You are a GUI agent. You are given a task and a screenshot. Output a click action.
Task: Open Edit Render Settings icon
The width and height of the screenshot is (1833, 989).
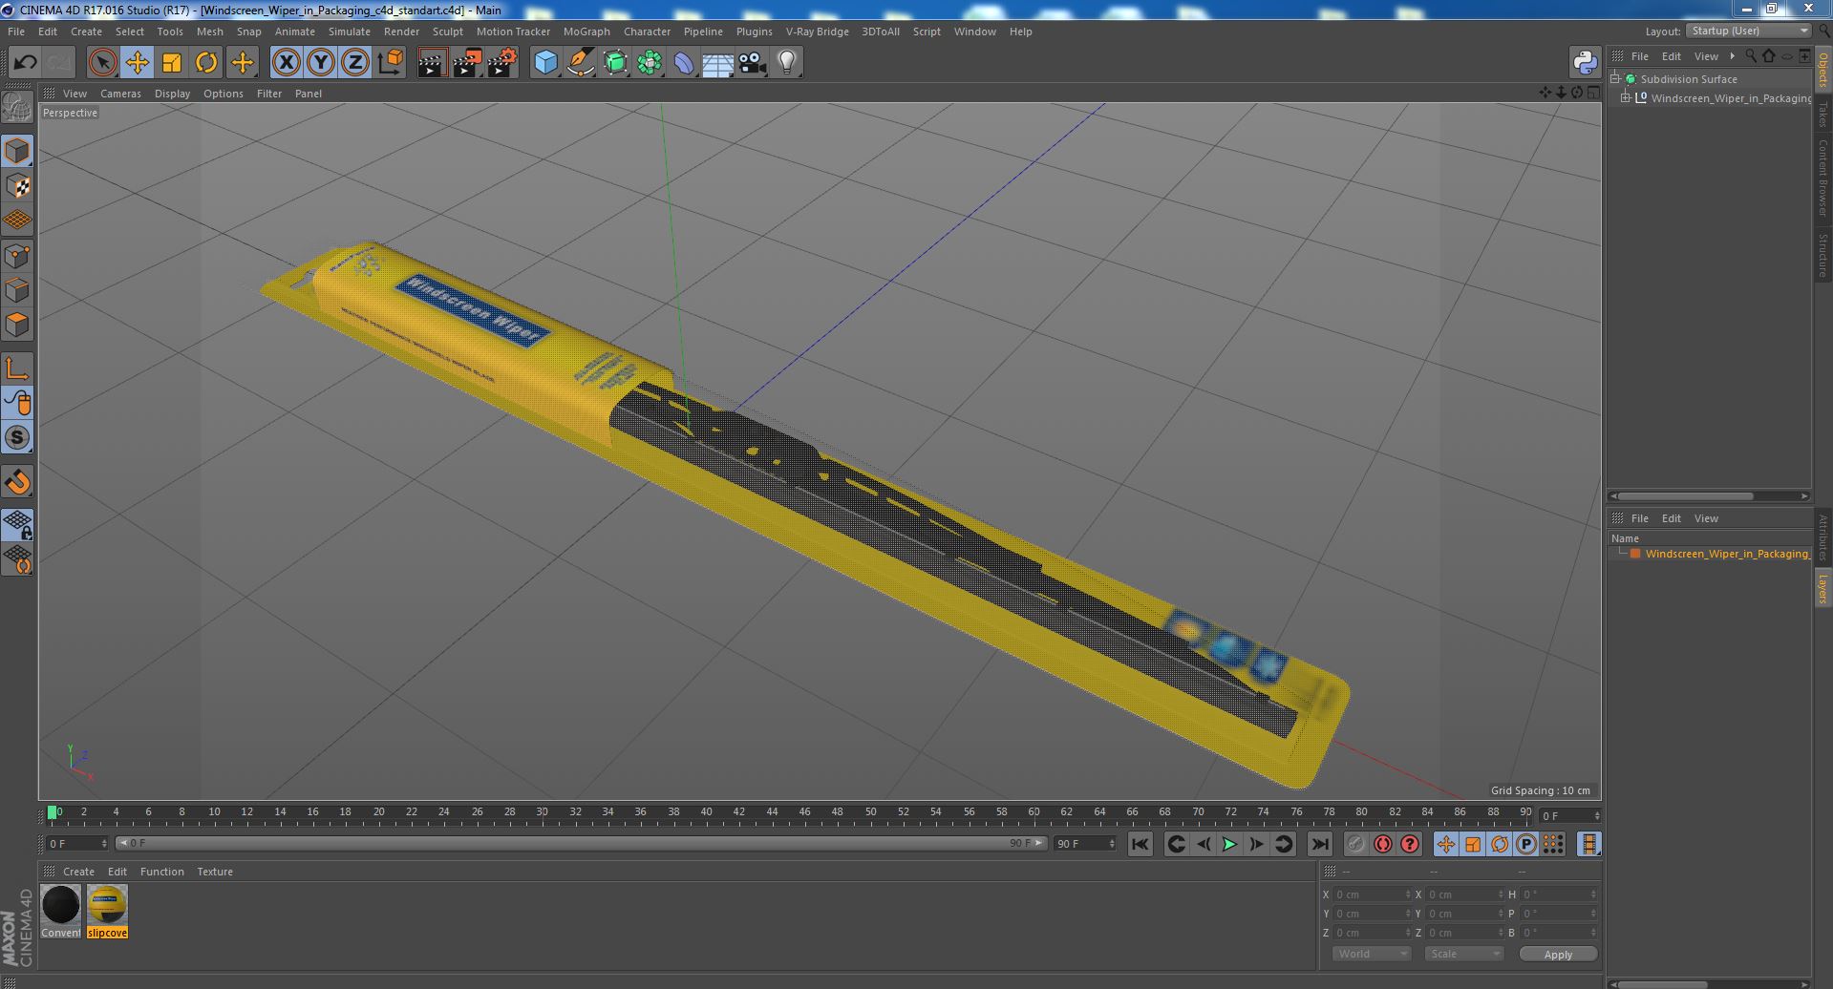502,63
